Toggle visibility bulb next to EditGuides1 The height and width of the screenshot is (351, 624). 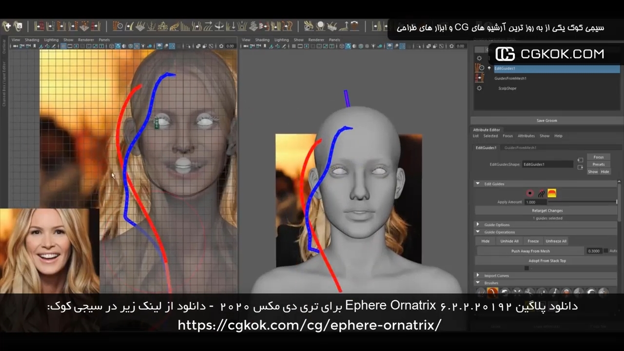point(489,68)
